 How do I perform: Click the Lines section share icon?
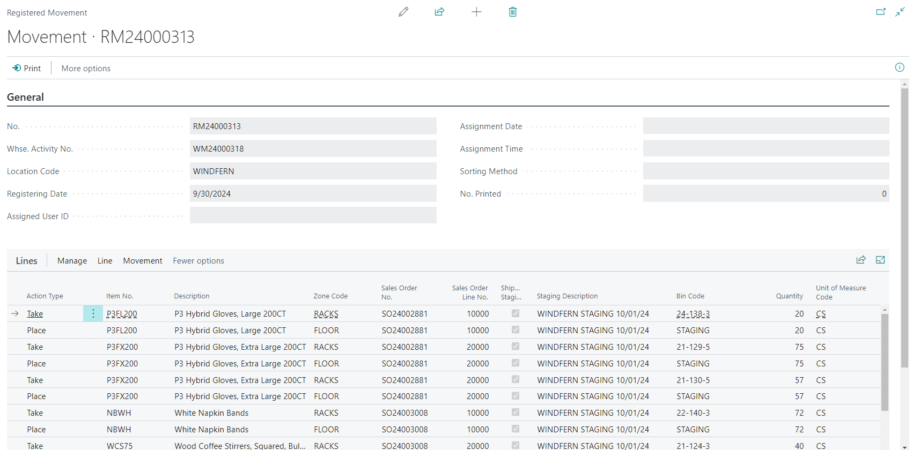pyautogui.click(x=861, y=260)
